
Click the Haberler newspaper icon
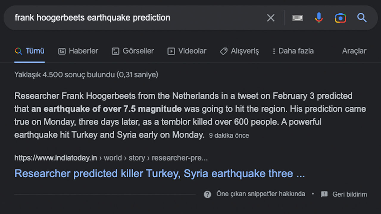[x=62, y=51]
